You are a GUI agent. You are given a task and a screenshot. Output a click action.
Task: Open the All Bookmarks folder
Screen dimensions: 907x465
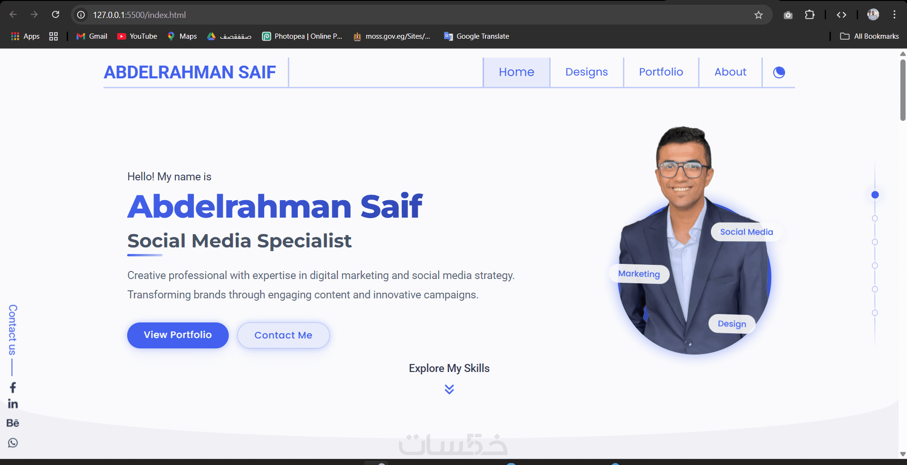click(870, 36)
